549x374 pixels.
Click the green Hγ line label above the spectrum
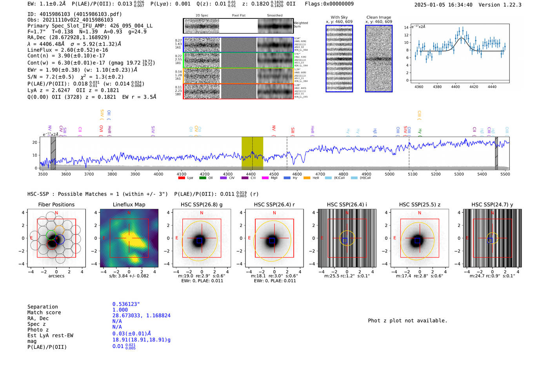[420, 132]
